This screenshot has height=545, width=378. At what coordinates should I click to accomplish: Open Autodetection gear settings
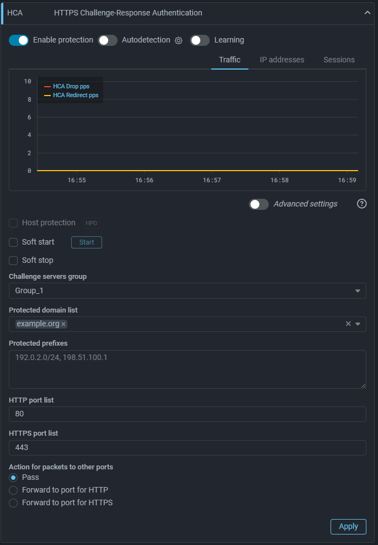point(178,40)
